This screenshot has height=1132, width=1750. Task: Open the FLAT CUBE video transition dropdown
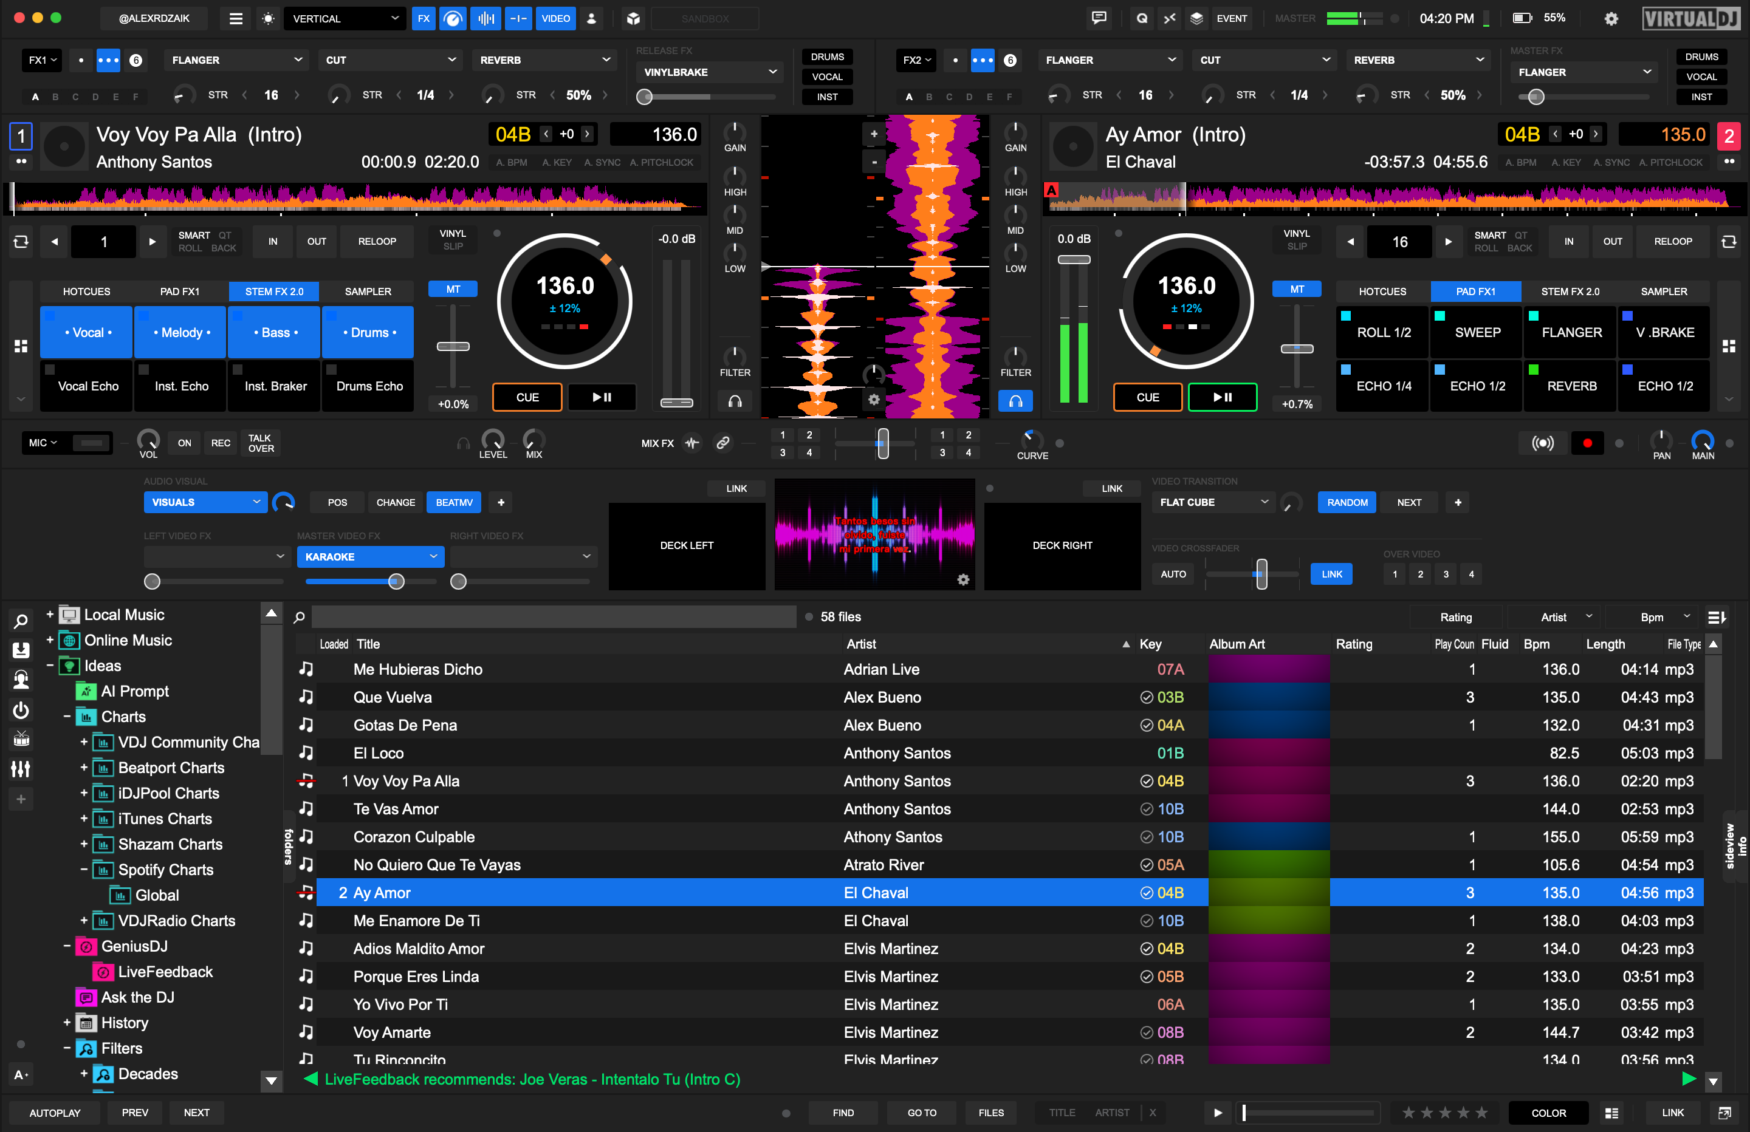tap(1213, 502)
